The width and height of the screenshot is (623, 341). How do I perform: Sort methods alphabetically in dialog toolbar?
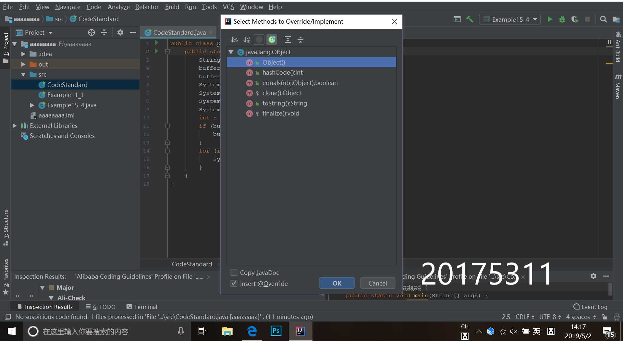click(x=247, y=40)
